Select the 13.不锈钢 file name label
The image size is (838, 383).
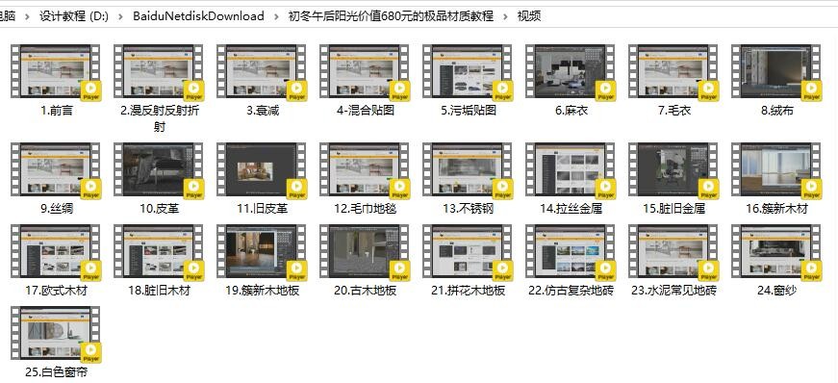pyautogui.click(x=468, y=209)
